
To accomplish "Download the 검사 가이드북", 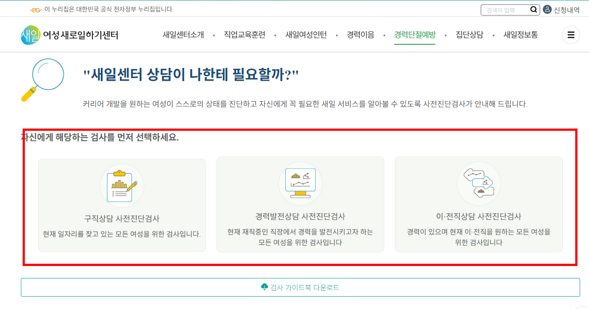I will [x=300, y=287].
